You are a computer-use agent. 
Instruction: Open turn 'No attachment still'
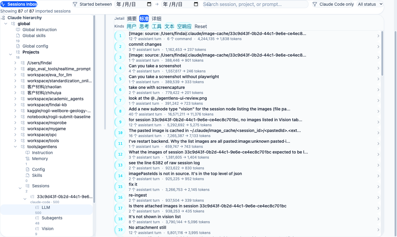click(x=247, y=230)
